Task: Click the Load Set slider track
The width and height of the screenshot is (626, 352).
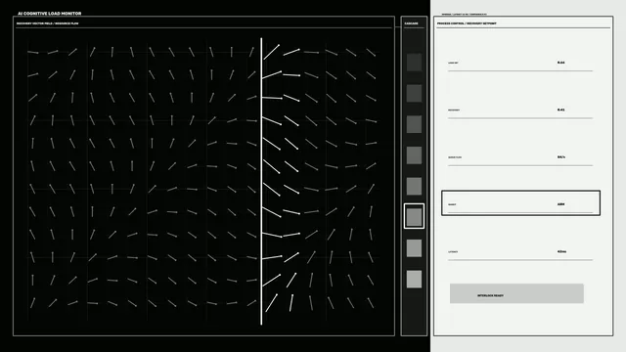Action: 520,71
